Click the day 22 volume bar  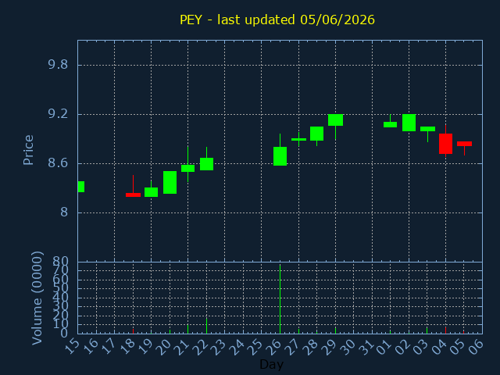pyautogui.click(x=206, y=326)
